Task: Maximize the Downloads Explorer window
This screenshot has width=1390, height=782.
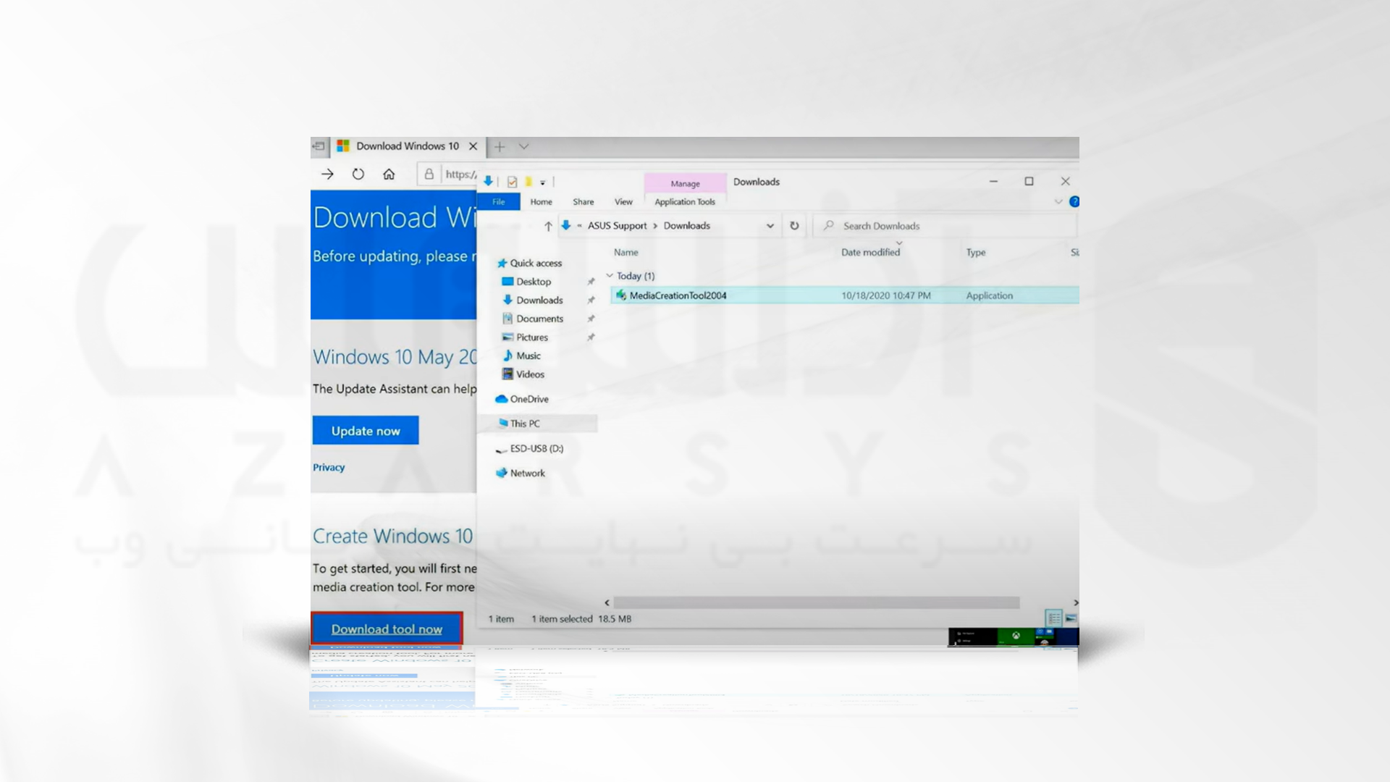Action: (x=1029, y=182)
